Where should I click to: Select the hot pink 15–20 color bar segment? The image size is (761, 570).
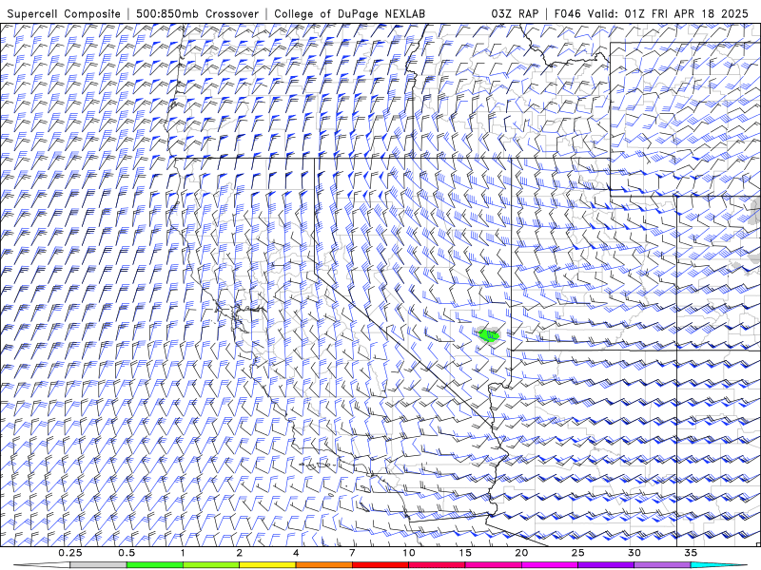click(x=493, y=565)
